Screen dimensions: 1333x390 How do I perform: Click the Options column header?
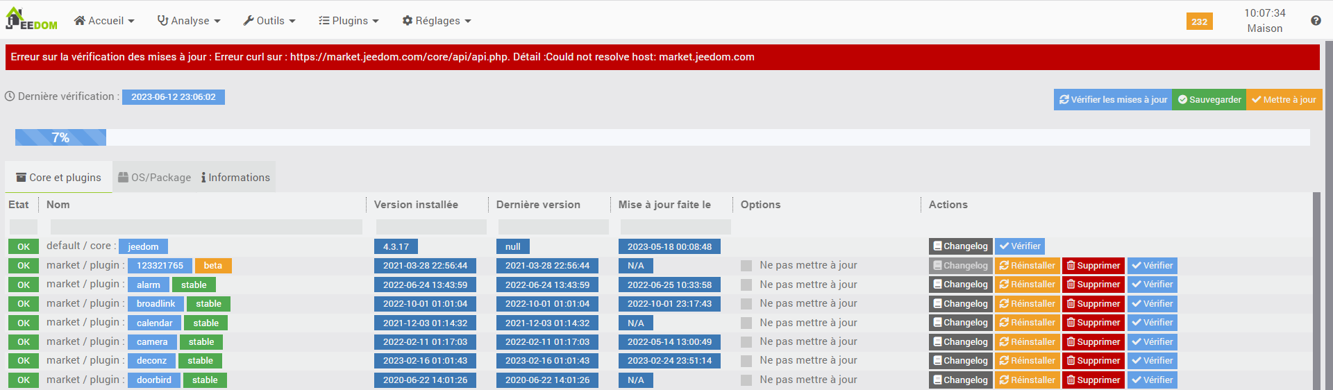tap(760, 205)
